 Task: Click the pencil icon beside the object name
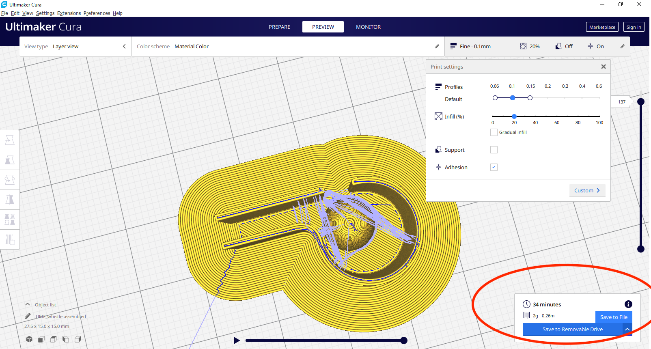28,316
